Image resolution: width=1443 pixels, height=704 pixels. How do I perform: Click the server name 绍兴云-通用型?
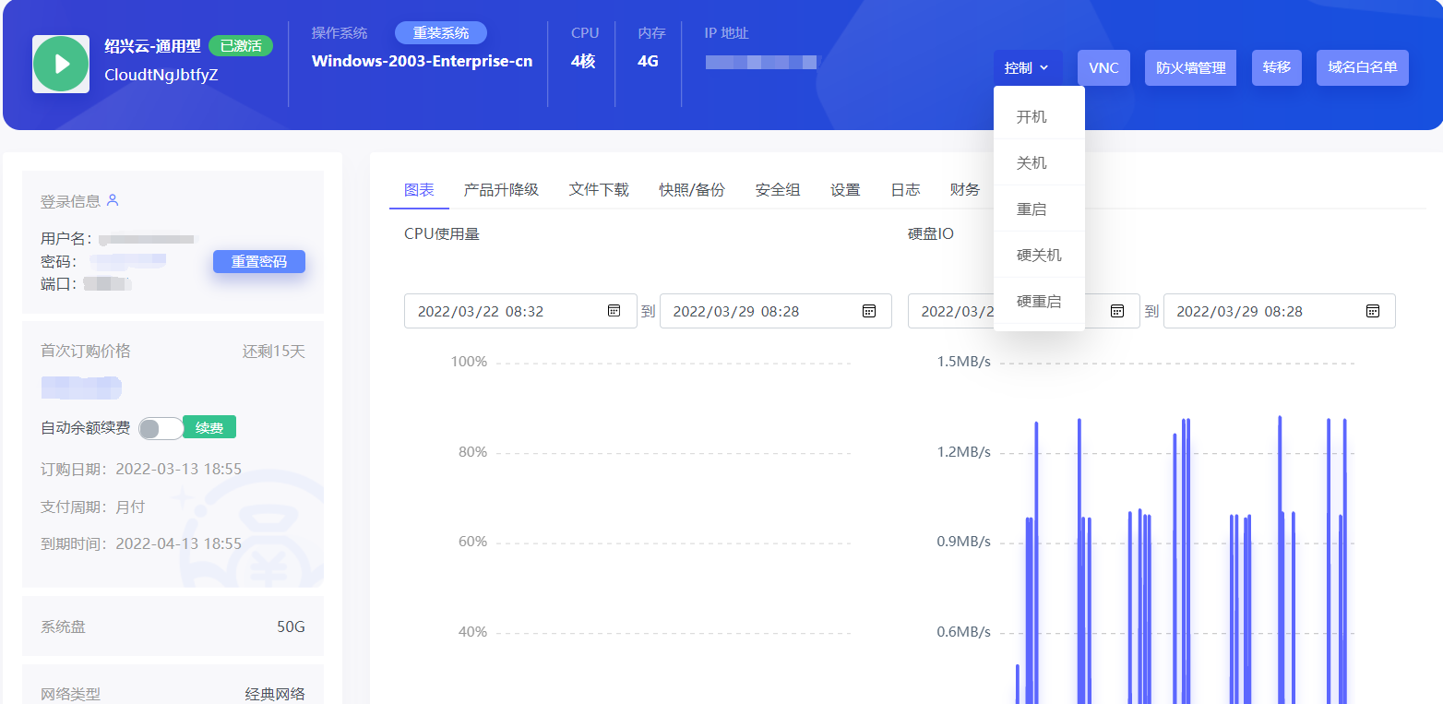point(153,45)
